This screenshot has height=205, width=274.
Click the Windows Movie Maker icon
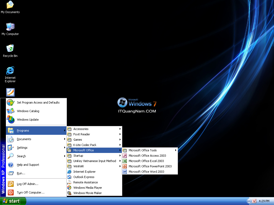[x=69, y=193]
